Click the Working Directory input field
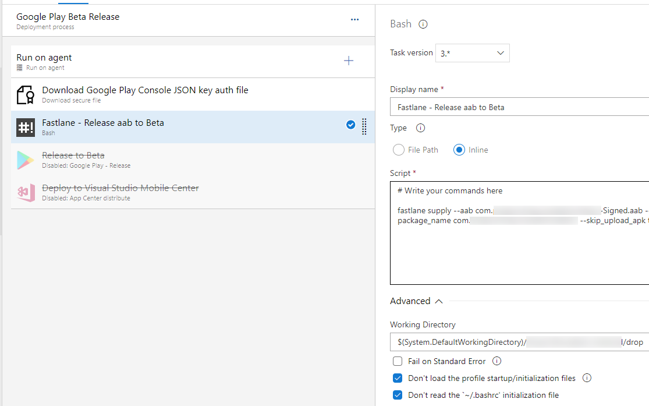The image size is (649, 406). tap(519, 342)
